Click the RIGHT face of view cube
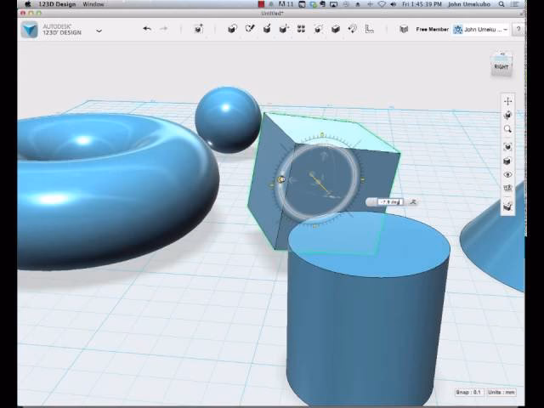Image resolution: width=544 pixels, height=408 pixels. pyautogui.click(x=501, y=67)
